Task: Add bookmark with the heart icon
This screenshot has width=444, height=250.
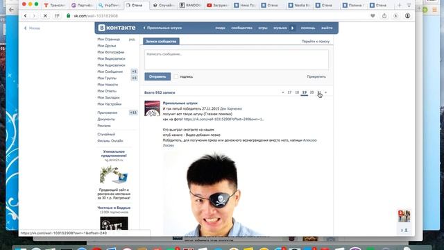Action: (x=373, y=16)
